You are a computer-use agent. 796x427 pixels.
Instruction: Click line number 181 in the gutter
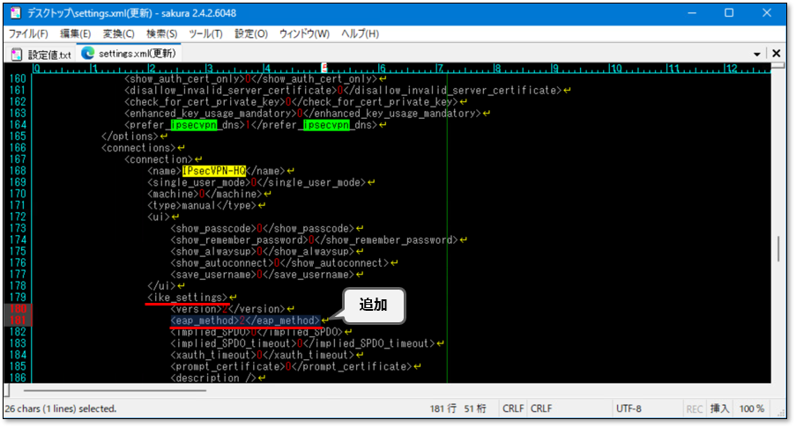pyautogui.click(x=18, y=320)
